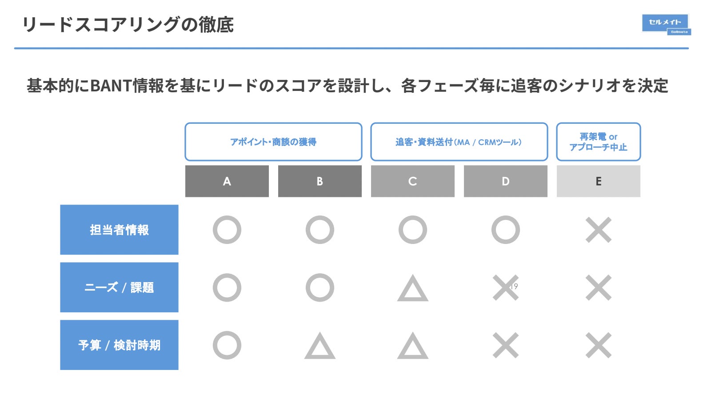This screenshot has width=703, height=393.
Task: Select the アポイント・商談の獲得 box
Action: coord(273,142)
